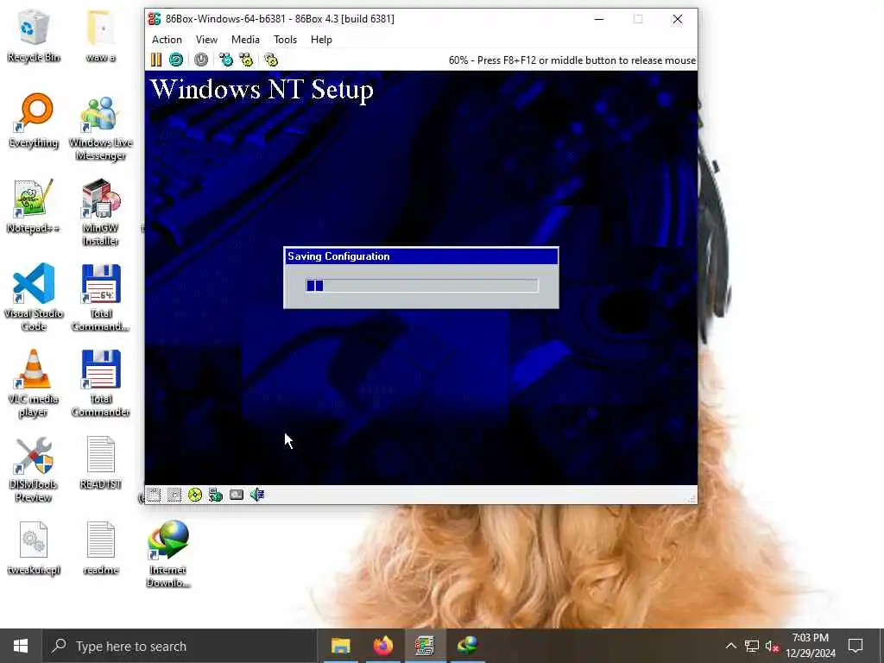Open the Action menu
The width and height of the screenshot is (884, 663).
(x=167, y=40)
